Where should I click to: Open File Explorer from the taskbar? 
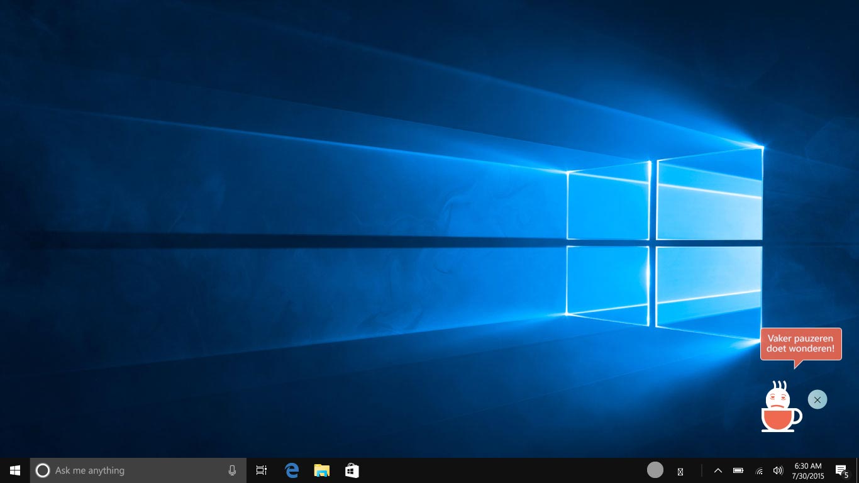coord(322,470)
